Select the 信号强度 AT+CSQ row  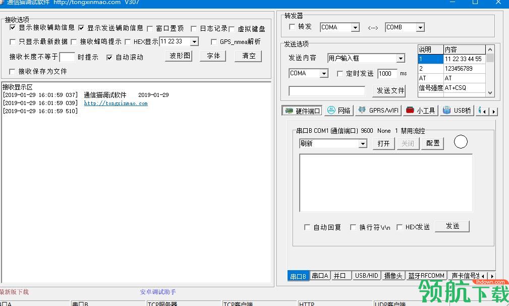(x=451, y=88)
